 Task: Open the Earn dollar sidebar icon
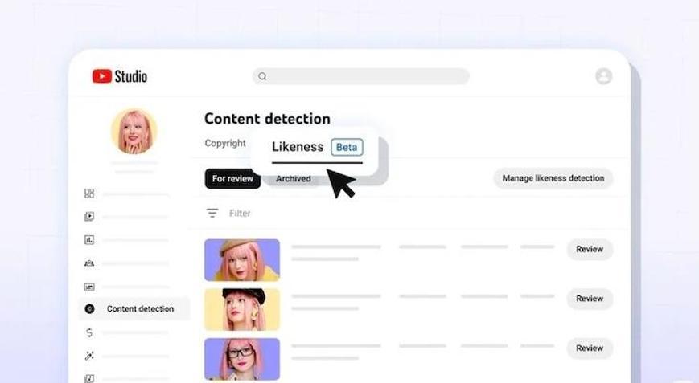89,332
